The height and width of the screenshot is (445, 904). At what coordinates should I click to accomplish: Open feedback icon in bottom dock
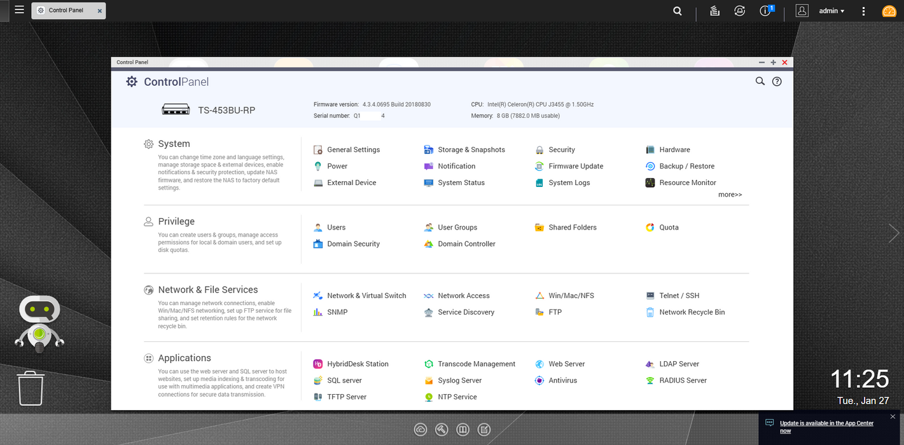(484, 430)
